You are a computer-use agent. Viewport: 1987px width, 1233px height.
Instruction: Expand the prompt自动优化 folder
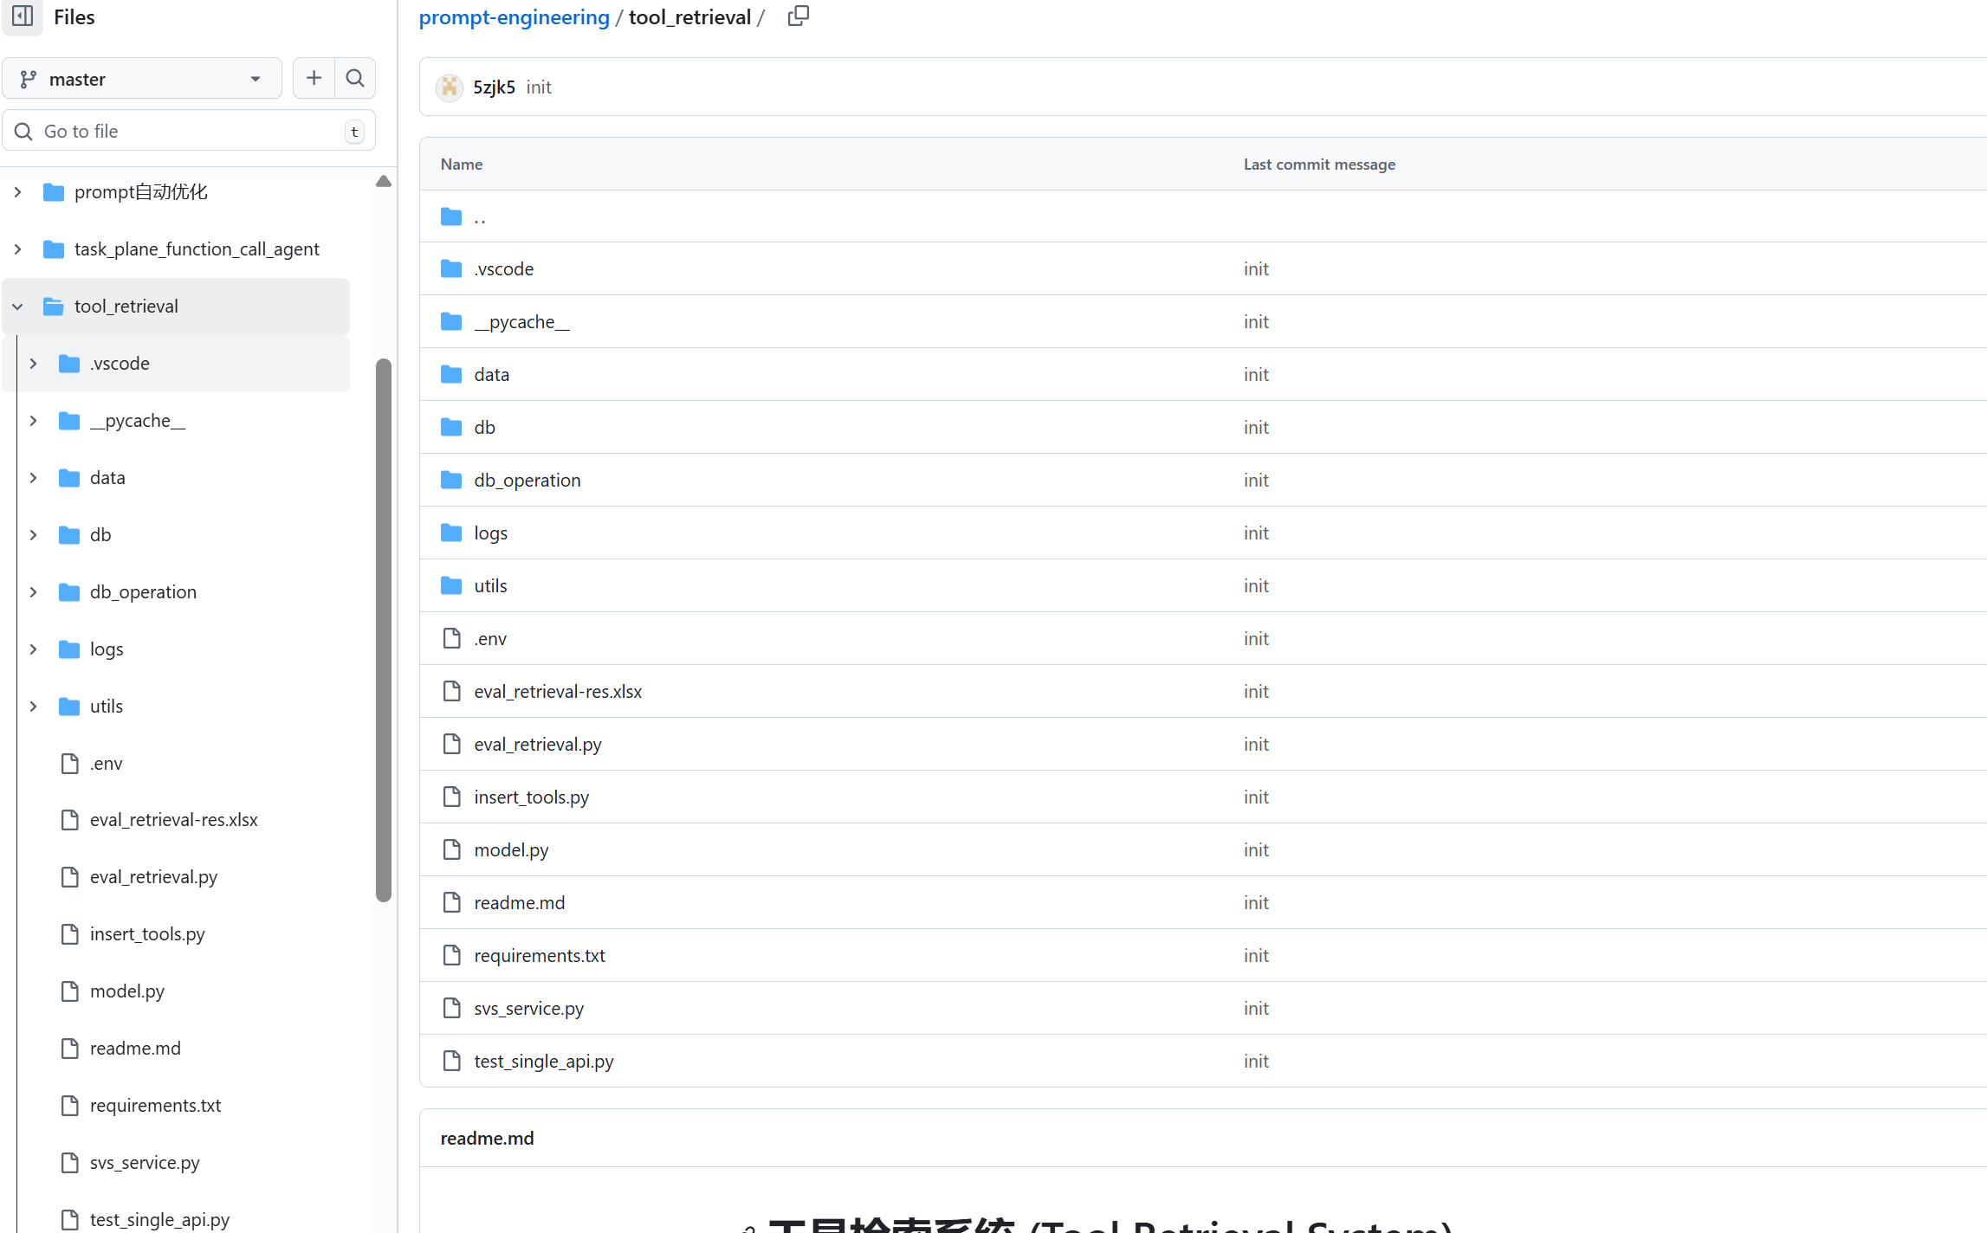[x=18, y=192]
